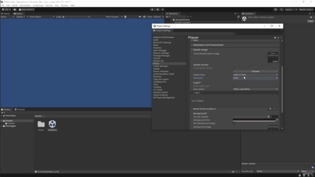This screenshot has height=177, width=315.
Task: Select the MainMenu scene asset in Project
Action: click(52, 126)
